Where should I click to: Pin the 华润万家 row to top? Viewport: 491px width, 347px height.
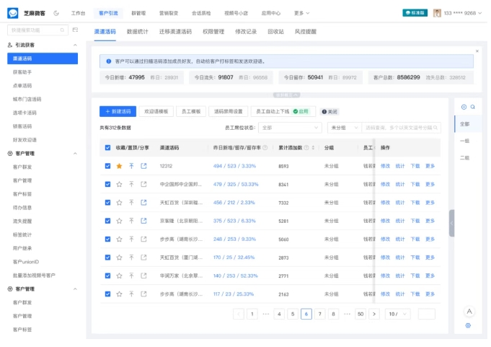point(131,276)
